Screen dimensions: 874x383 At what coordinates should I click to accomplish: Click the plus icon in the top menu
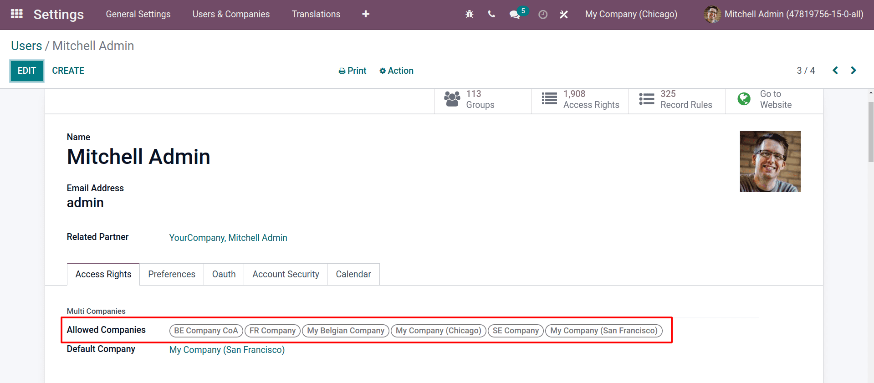[x=366, y=14]
